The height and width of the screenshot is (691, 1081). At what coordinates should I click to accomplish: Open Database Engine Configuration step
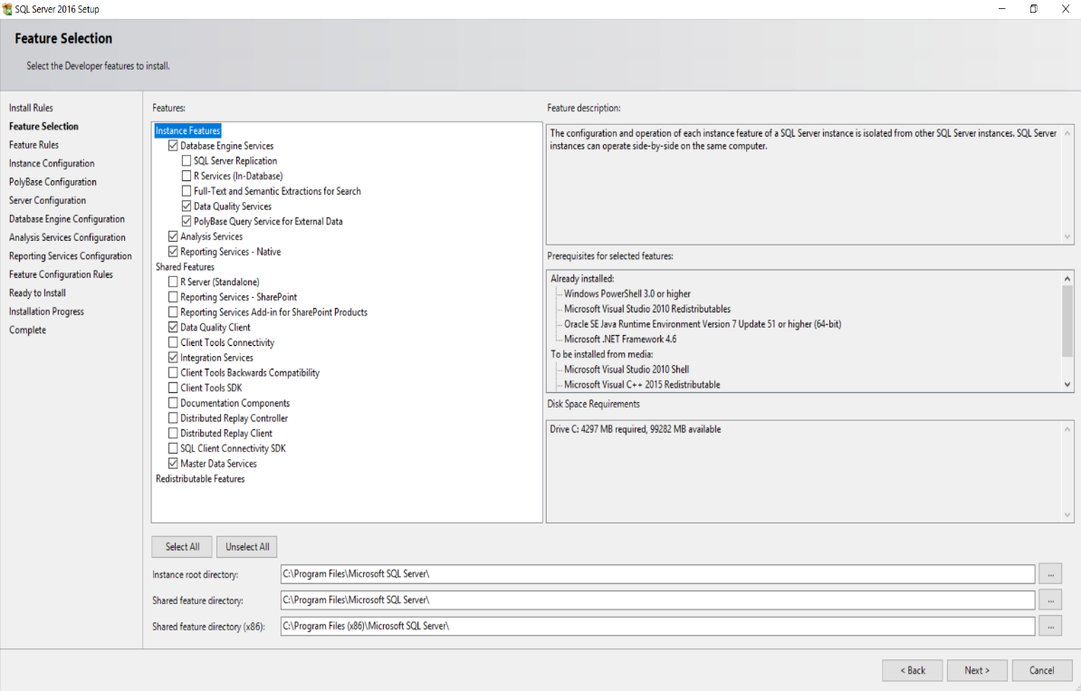[x=67, y=219]
